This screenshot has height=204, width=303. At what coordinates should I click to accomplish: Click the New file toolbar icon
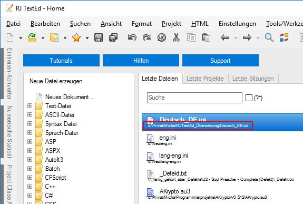point(10,37)
